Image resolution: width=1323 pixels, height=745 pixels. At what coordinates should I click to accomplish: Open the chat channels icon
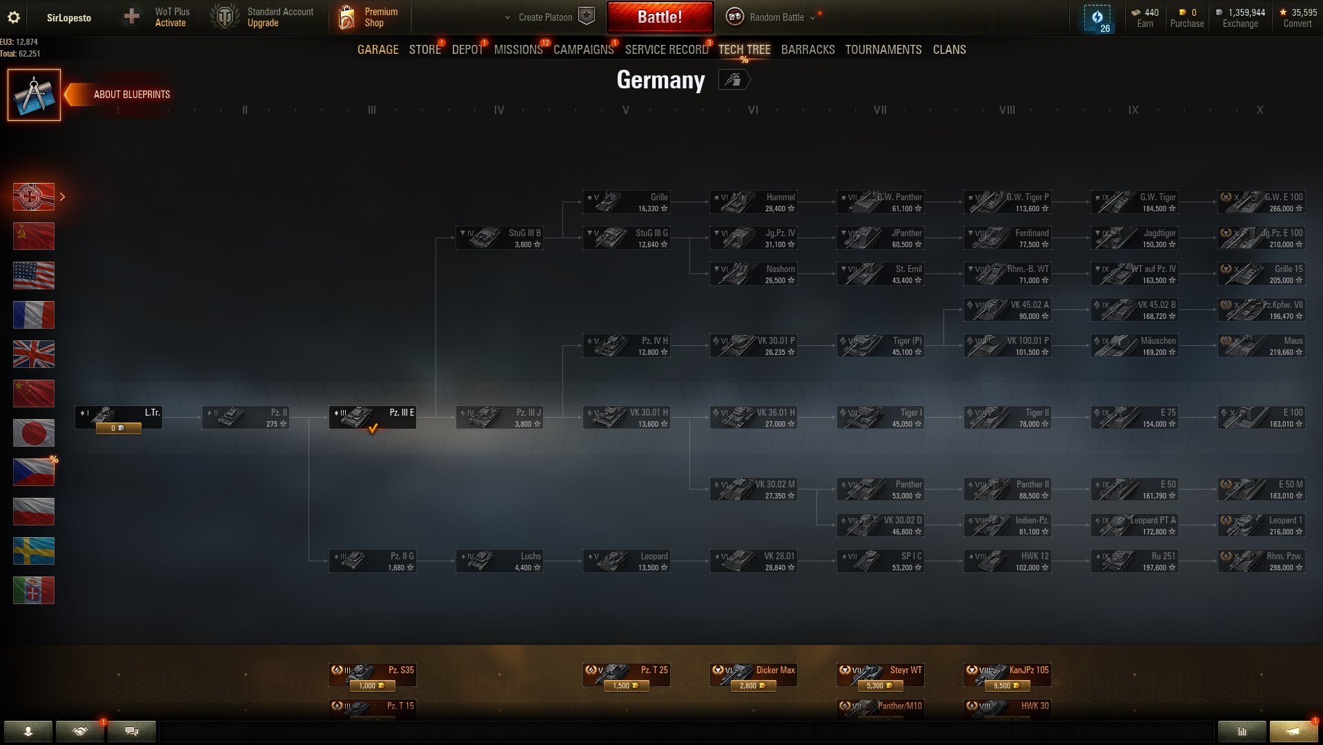click(132, 731)
